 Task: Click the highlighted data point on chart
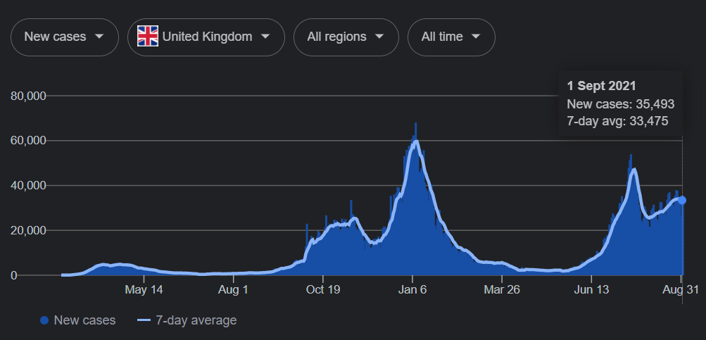coord(682,200)
